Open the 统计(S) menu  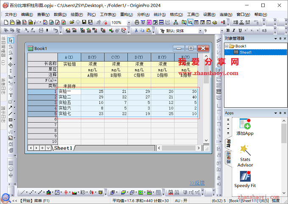(159, 14)
